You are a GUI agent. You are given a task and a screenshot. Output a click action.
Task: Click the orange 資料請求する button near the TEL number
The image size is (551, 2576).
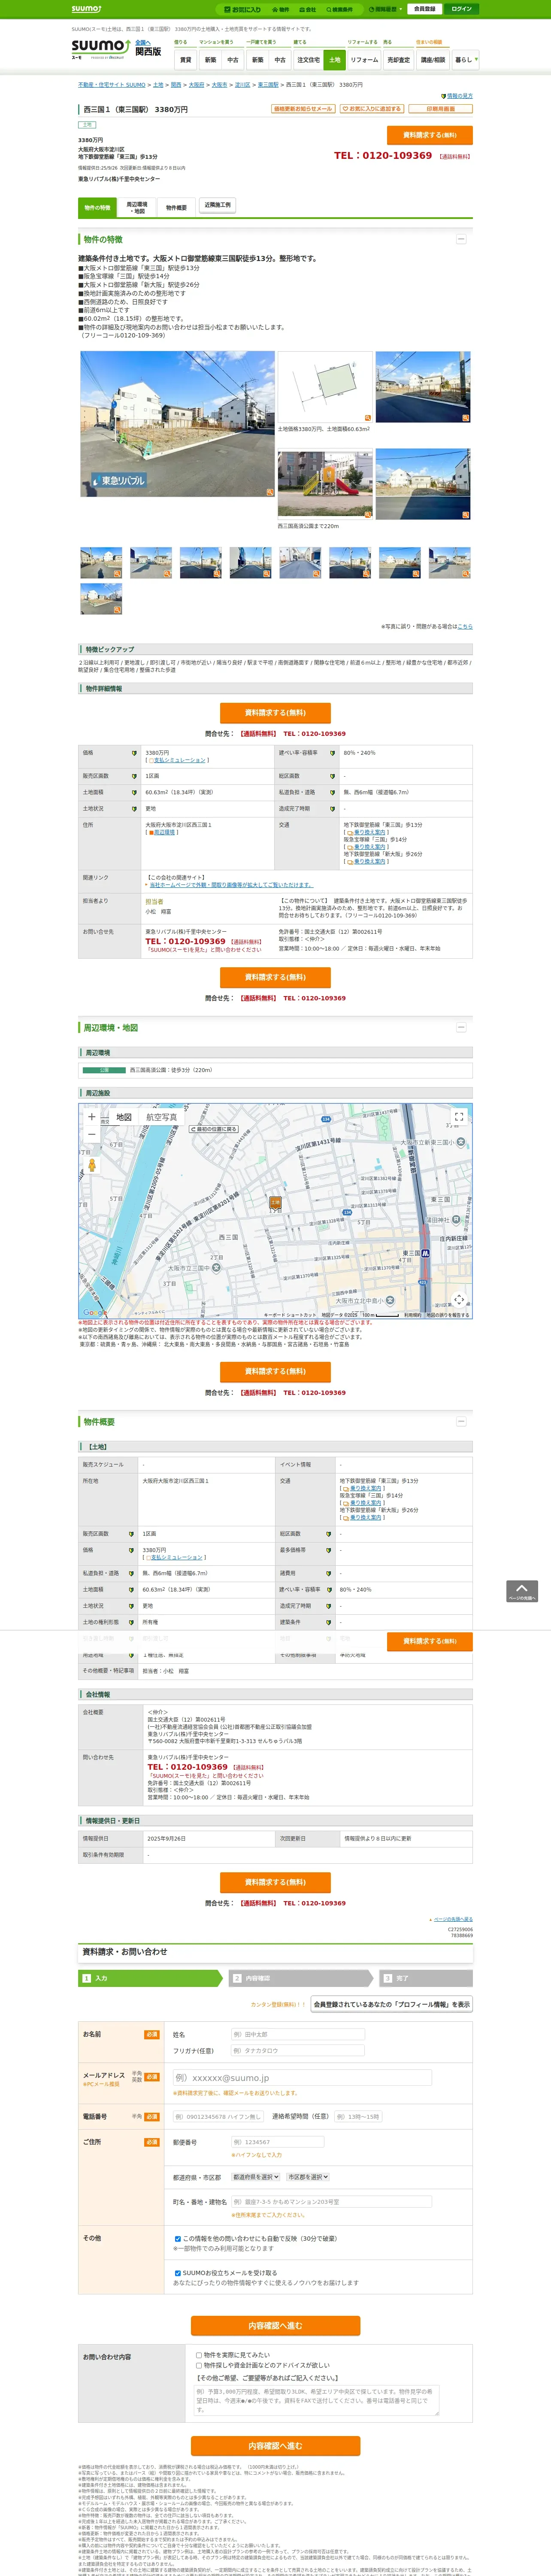point(429,134)
